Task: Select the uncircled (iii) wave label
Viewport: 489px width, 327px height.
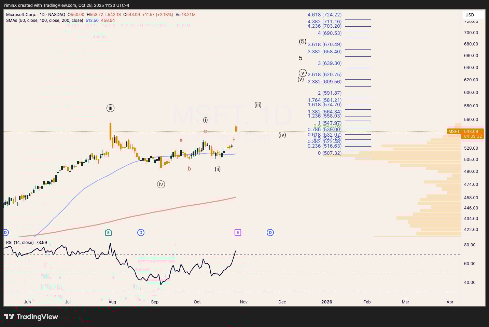Action: (x=258, y=105)
